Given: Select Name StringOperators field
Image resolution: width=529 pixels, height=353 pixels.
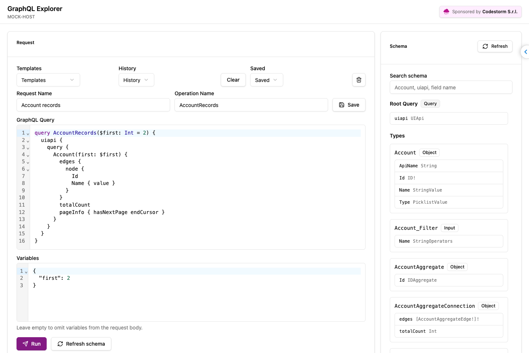Looking at the screenshot, I should click(449, 241).
